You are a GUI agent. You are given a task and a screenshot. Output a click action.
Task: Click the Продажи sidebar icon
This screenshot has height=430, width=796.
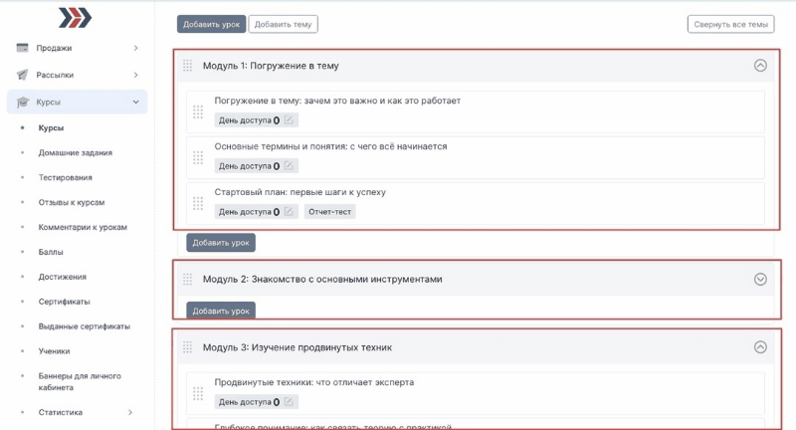pos(21,48)
